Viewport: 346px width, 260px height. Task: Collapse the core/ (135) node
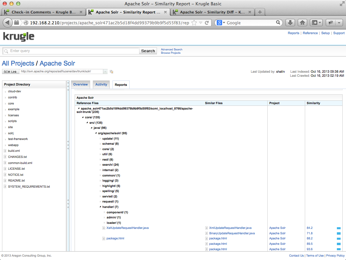pos(83,117)
